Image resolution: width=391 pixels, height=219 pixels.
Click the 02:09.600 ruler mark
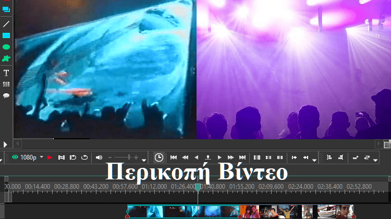coord(271,187)
